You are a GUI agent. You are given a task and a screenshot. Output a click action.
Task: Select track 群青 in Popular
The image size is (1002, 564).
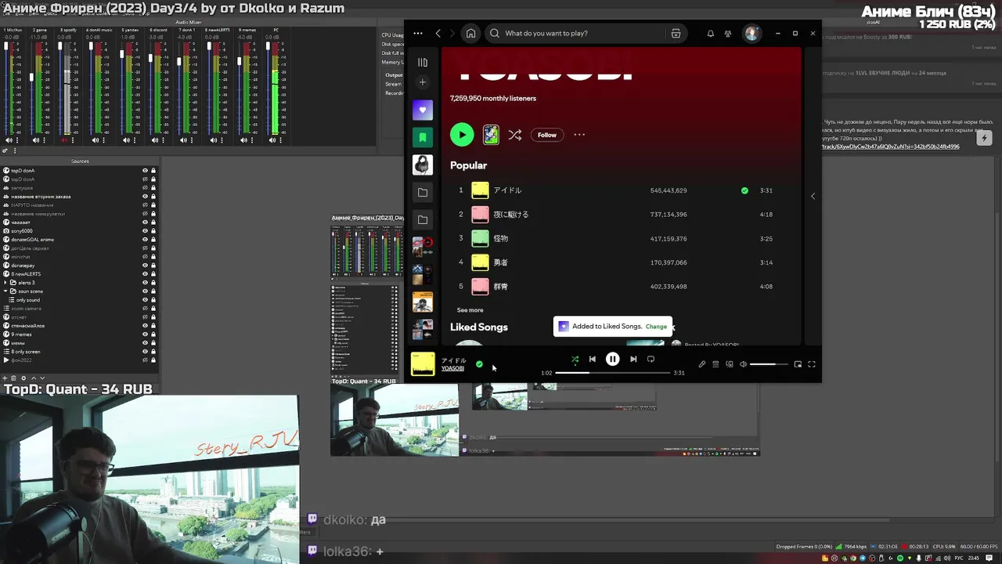click(x=501, y=287)
